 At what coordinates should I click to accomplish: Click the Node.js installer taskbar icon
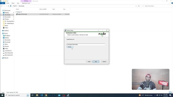point(68,95)
